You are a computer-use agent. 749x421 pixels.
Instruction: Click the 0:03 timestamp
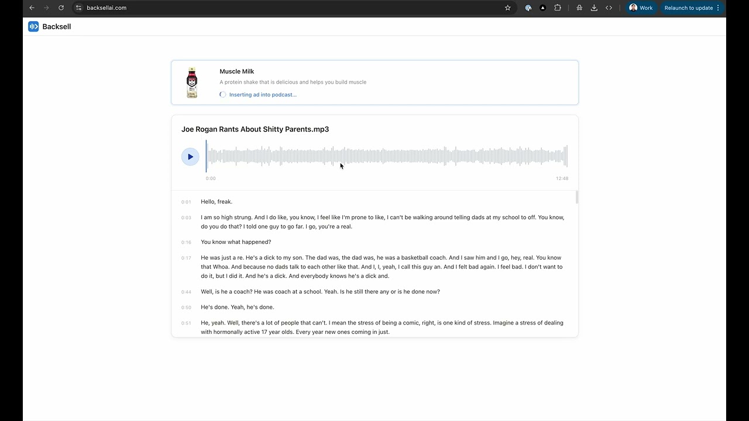tap(186, 218)
